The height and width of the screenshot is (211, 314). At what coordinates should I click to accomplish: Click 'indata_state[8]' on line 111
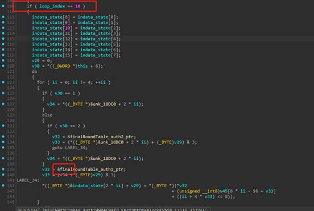[x=51, y=17]
